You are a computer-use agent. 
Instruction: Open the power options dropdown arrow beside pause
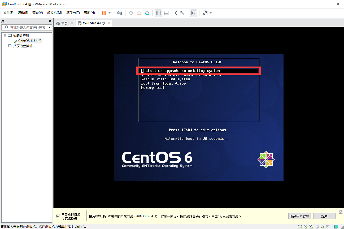coord(110,13)
